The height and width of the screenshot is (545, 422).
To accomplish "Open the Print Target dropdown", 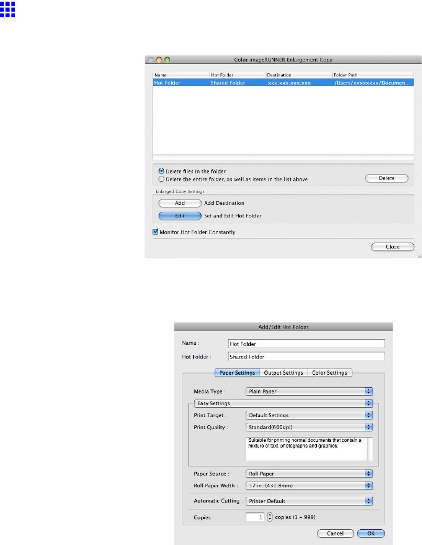I will 309,416.
